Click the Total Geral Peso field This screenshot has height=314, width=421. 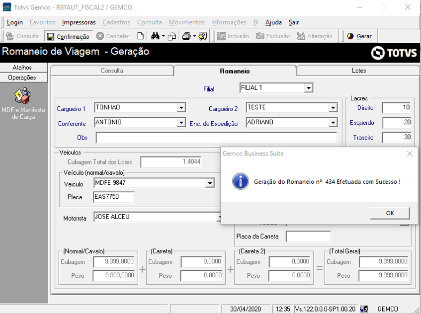coord(383,276)
